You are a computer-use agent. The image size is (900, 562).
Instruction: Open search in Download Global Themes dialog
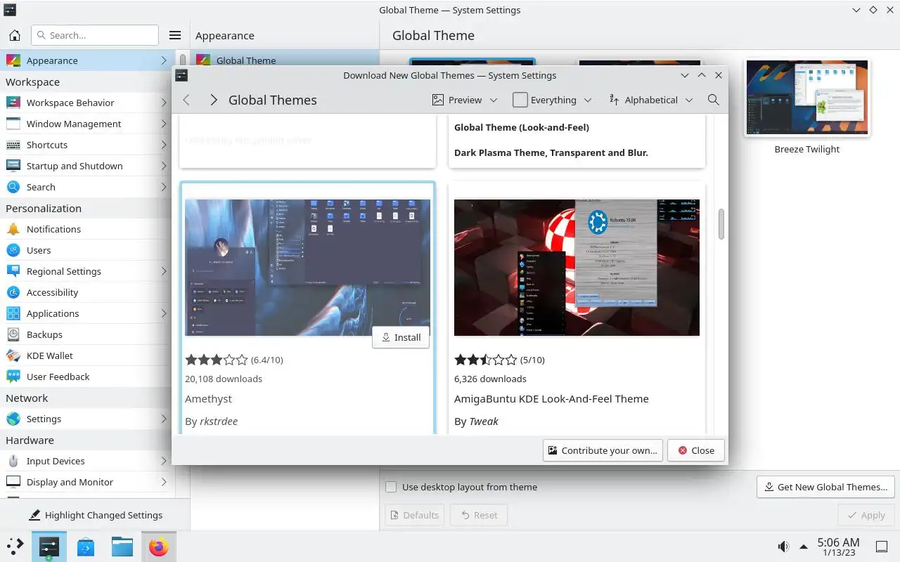tap(713, 100)
